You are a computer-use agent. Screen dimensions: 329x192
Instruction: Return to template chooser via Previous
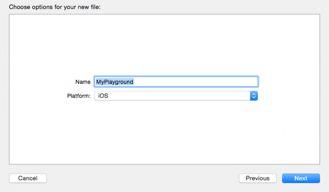258,178
